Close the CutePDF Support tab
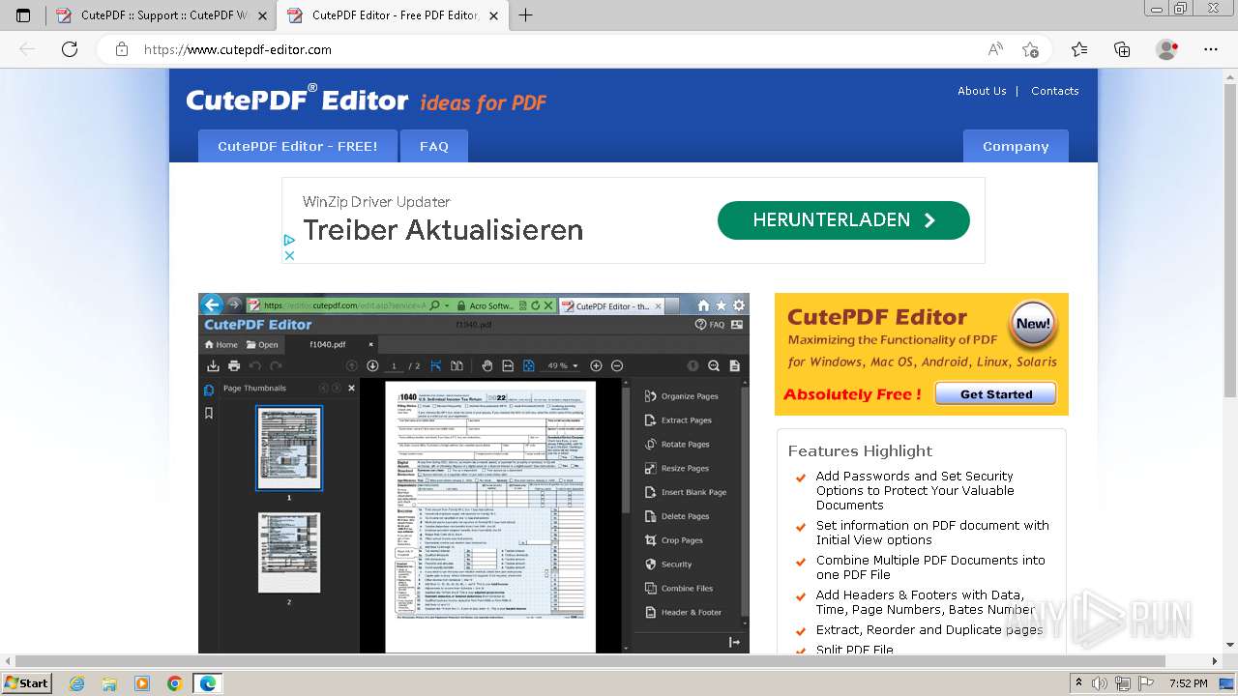Image resolution: width=1238 pixels, height=696 pixels. 261,15
